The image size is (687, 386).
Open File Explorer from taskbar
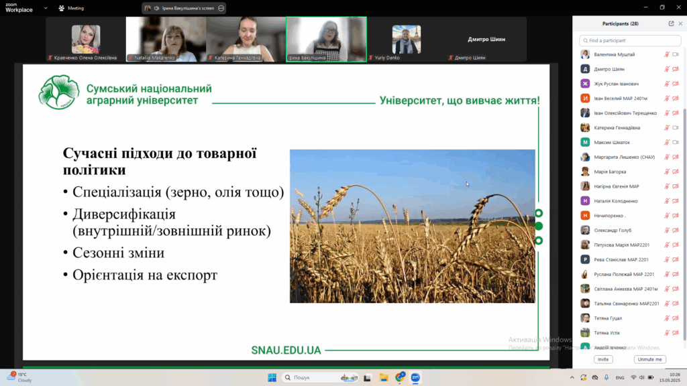(384, 377)
